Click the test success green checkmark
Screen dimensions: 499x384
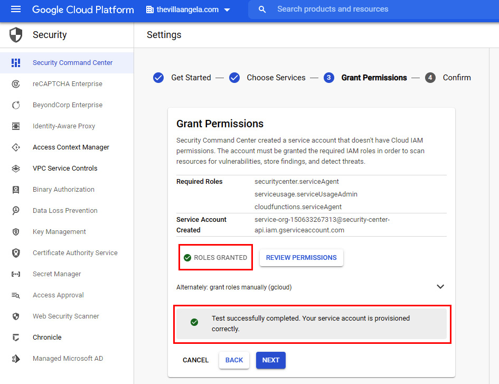pyautogui.click(x=194, y=322)
